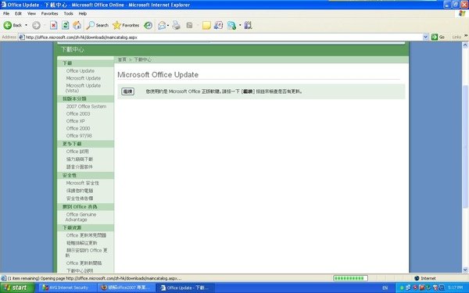Click the Links label on toolbar
469x293 pixels.
[x=456, y=37]
